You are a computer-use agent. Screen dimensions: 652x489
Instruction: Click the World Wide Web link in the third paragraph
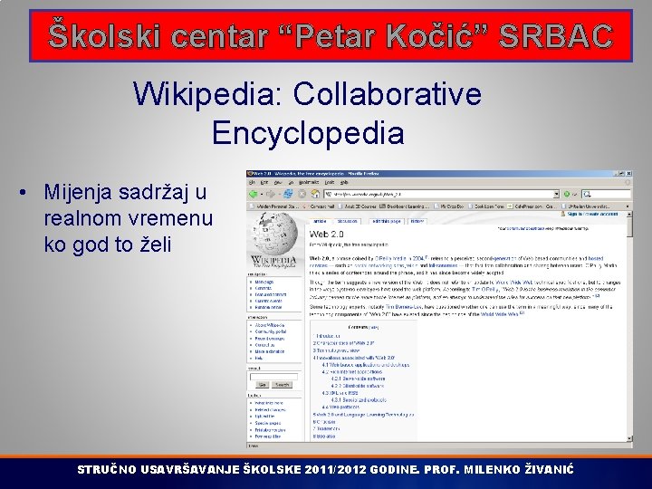click(x=499, y=314)
